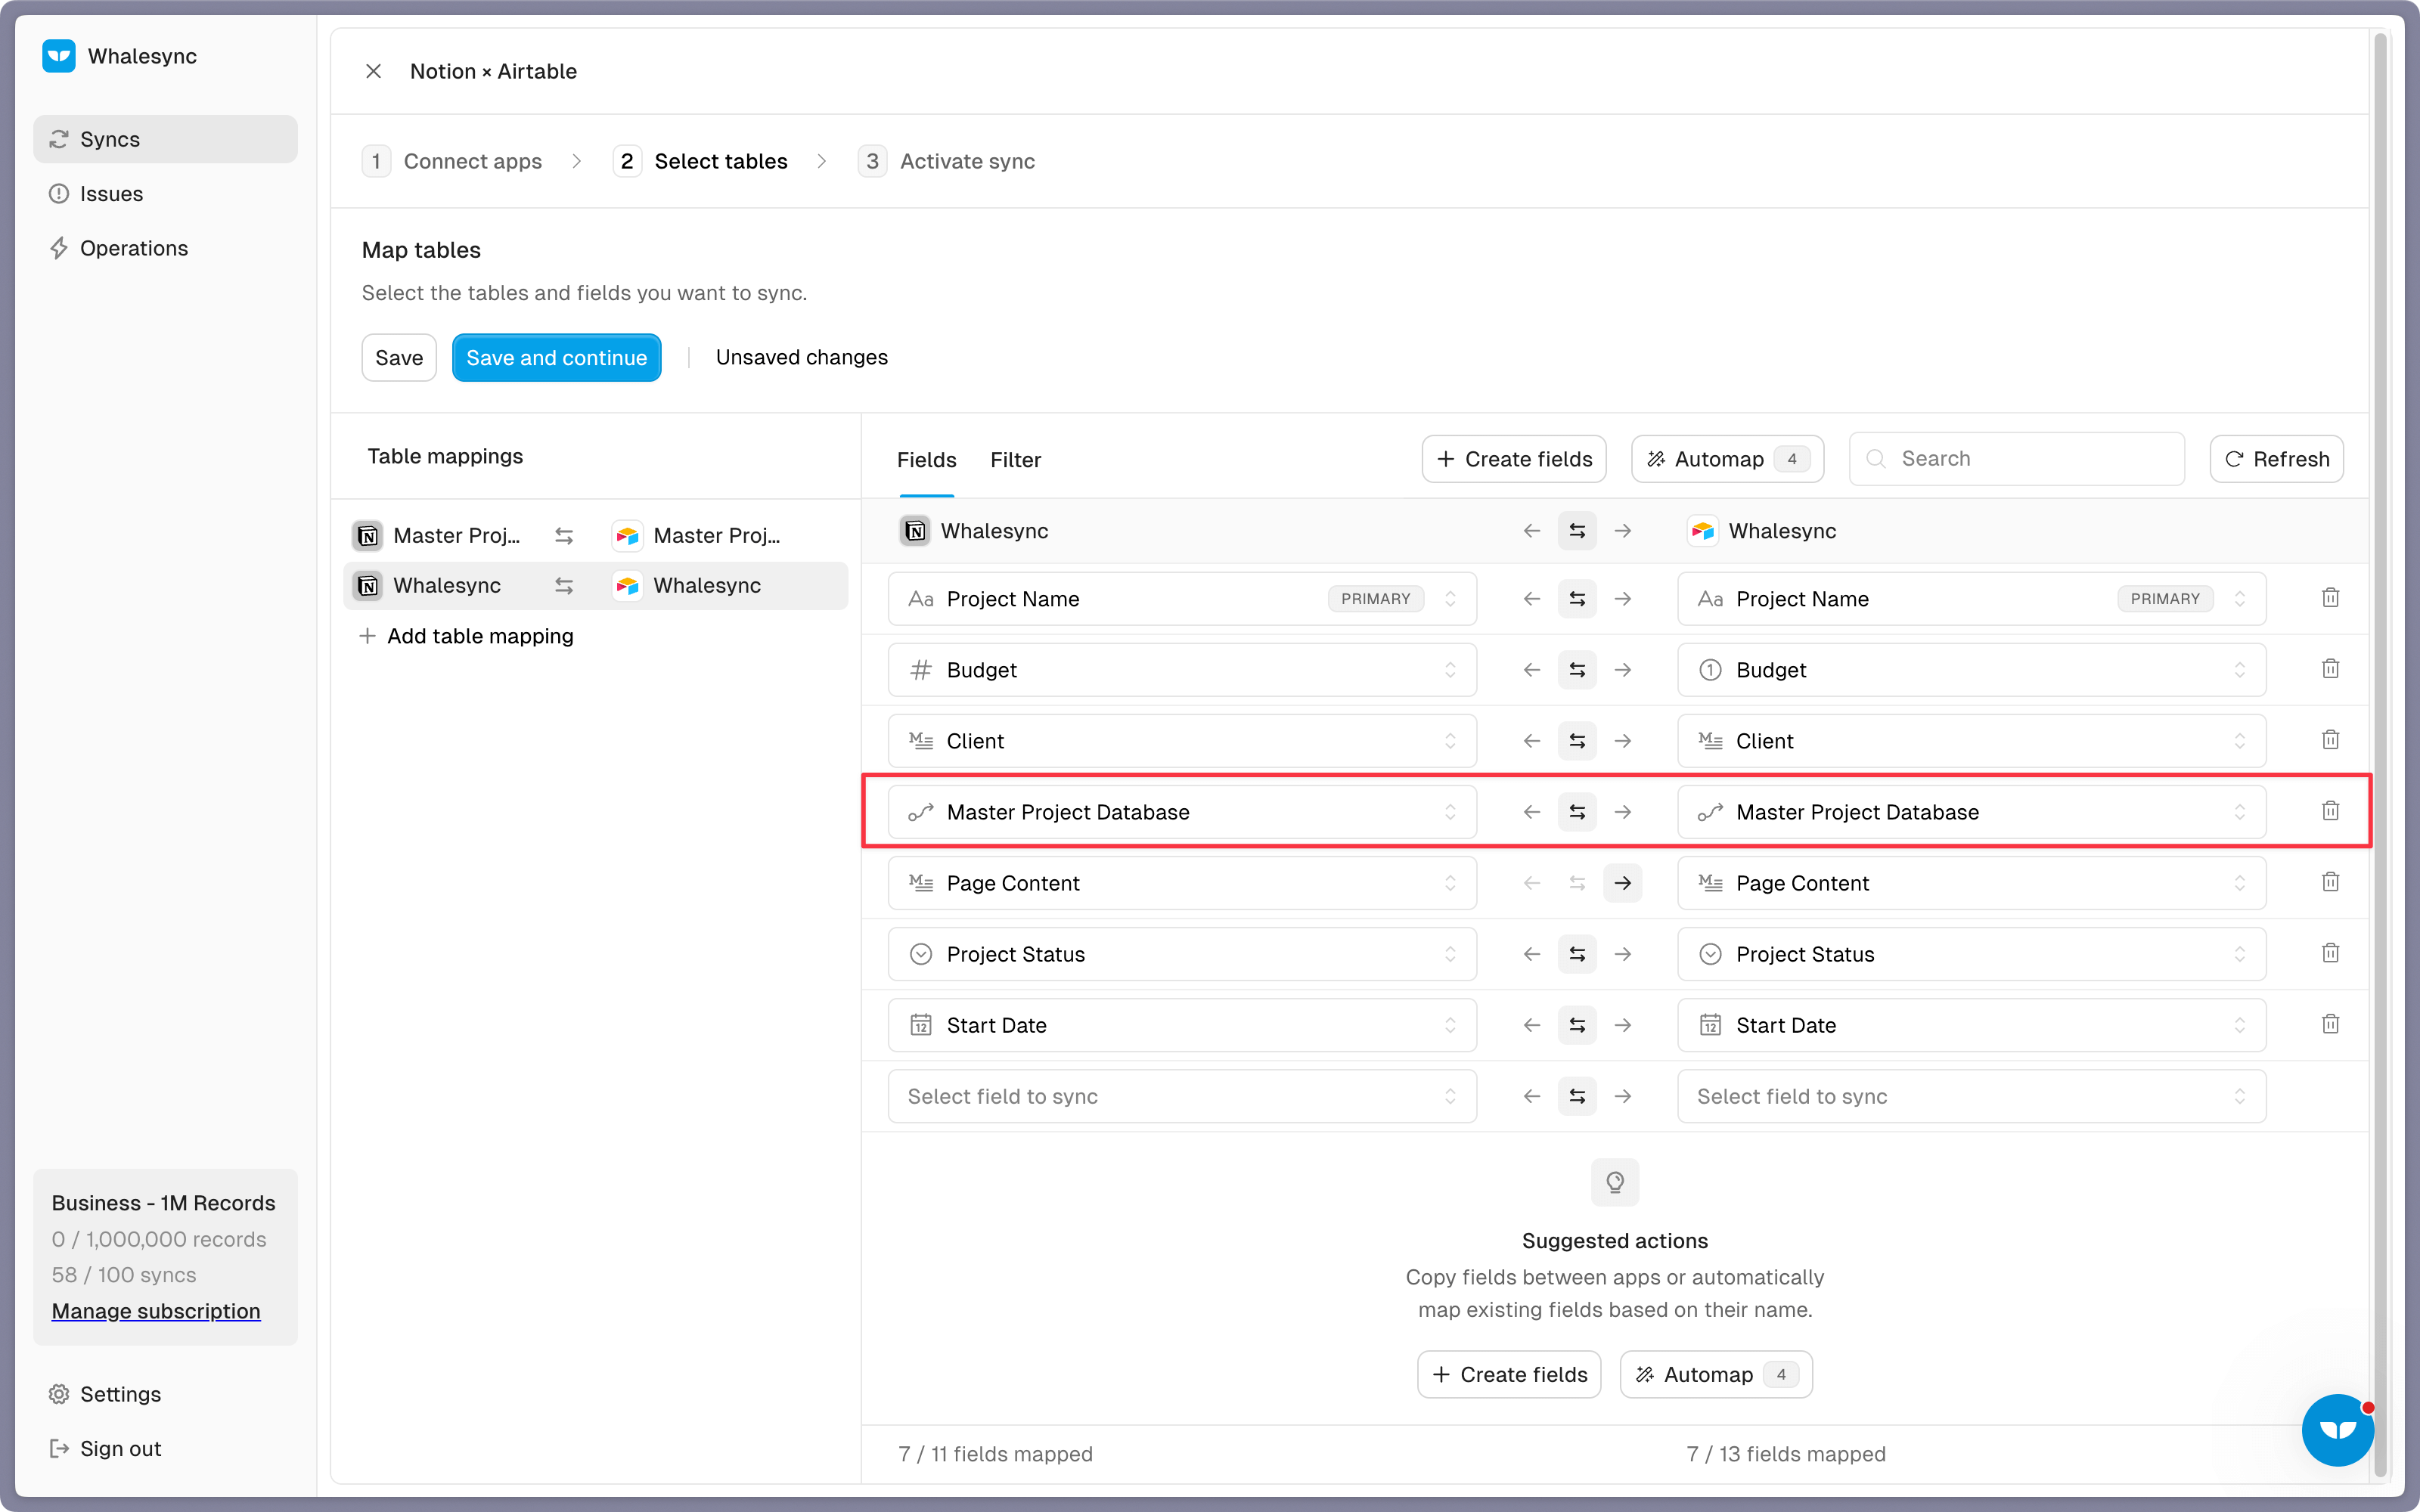Click the top Automap button
The width and height of the screenshot is (2420, 1512).
click(x=1727, y=459)
